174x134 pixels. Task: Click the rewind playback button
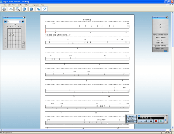pos(146,121)
